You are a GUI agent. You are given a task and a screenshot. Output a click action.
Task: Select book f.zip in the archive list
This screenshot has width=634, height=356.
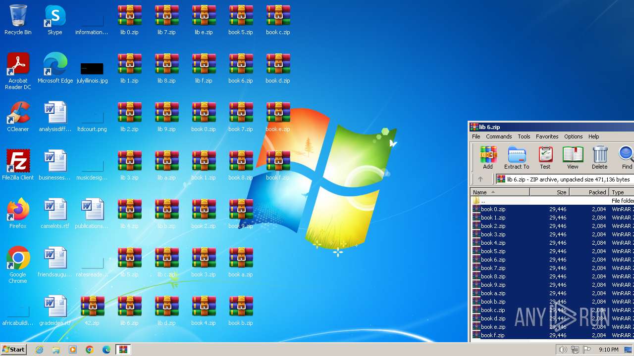pyautogui.click(x=552, y=335)
